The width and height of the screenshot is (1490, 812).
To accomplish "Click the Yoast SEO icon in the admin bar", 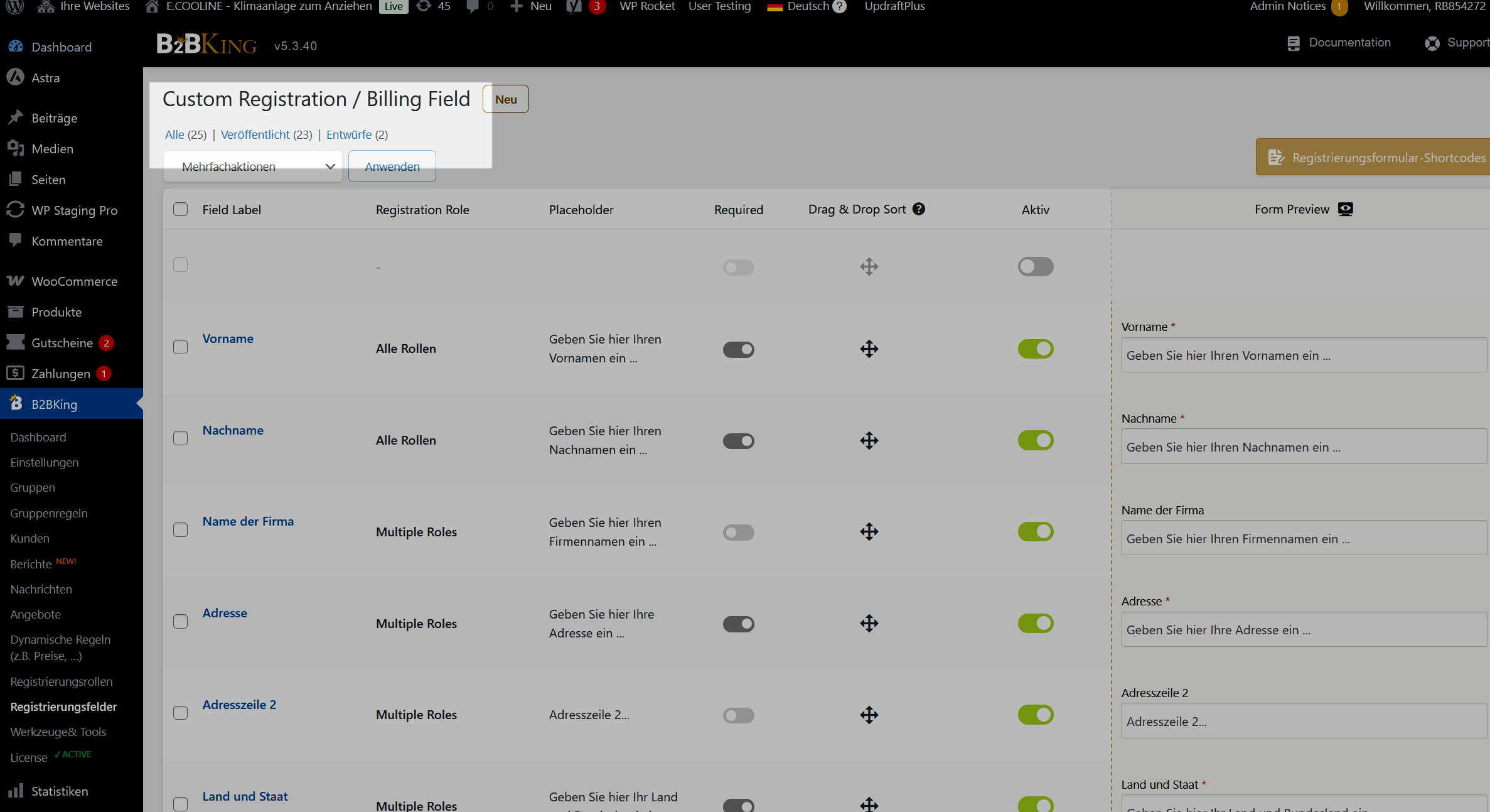I will (574, 6).
